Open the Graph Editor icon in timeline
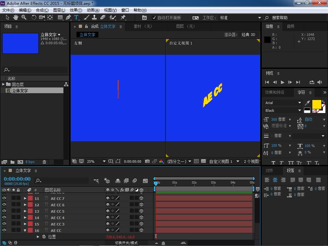The image size is (328, 246). tap(145, 181)
